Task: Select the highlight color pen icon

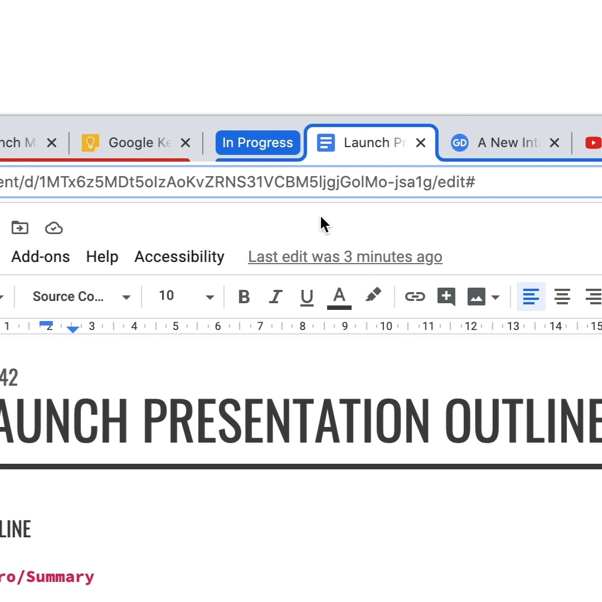Action: tap(373, 295)
